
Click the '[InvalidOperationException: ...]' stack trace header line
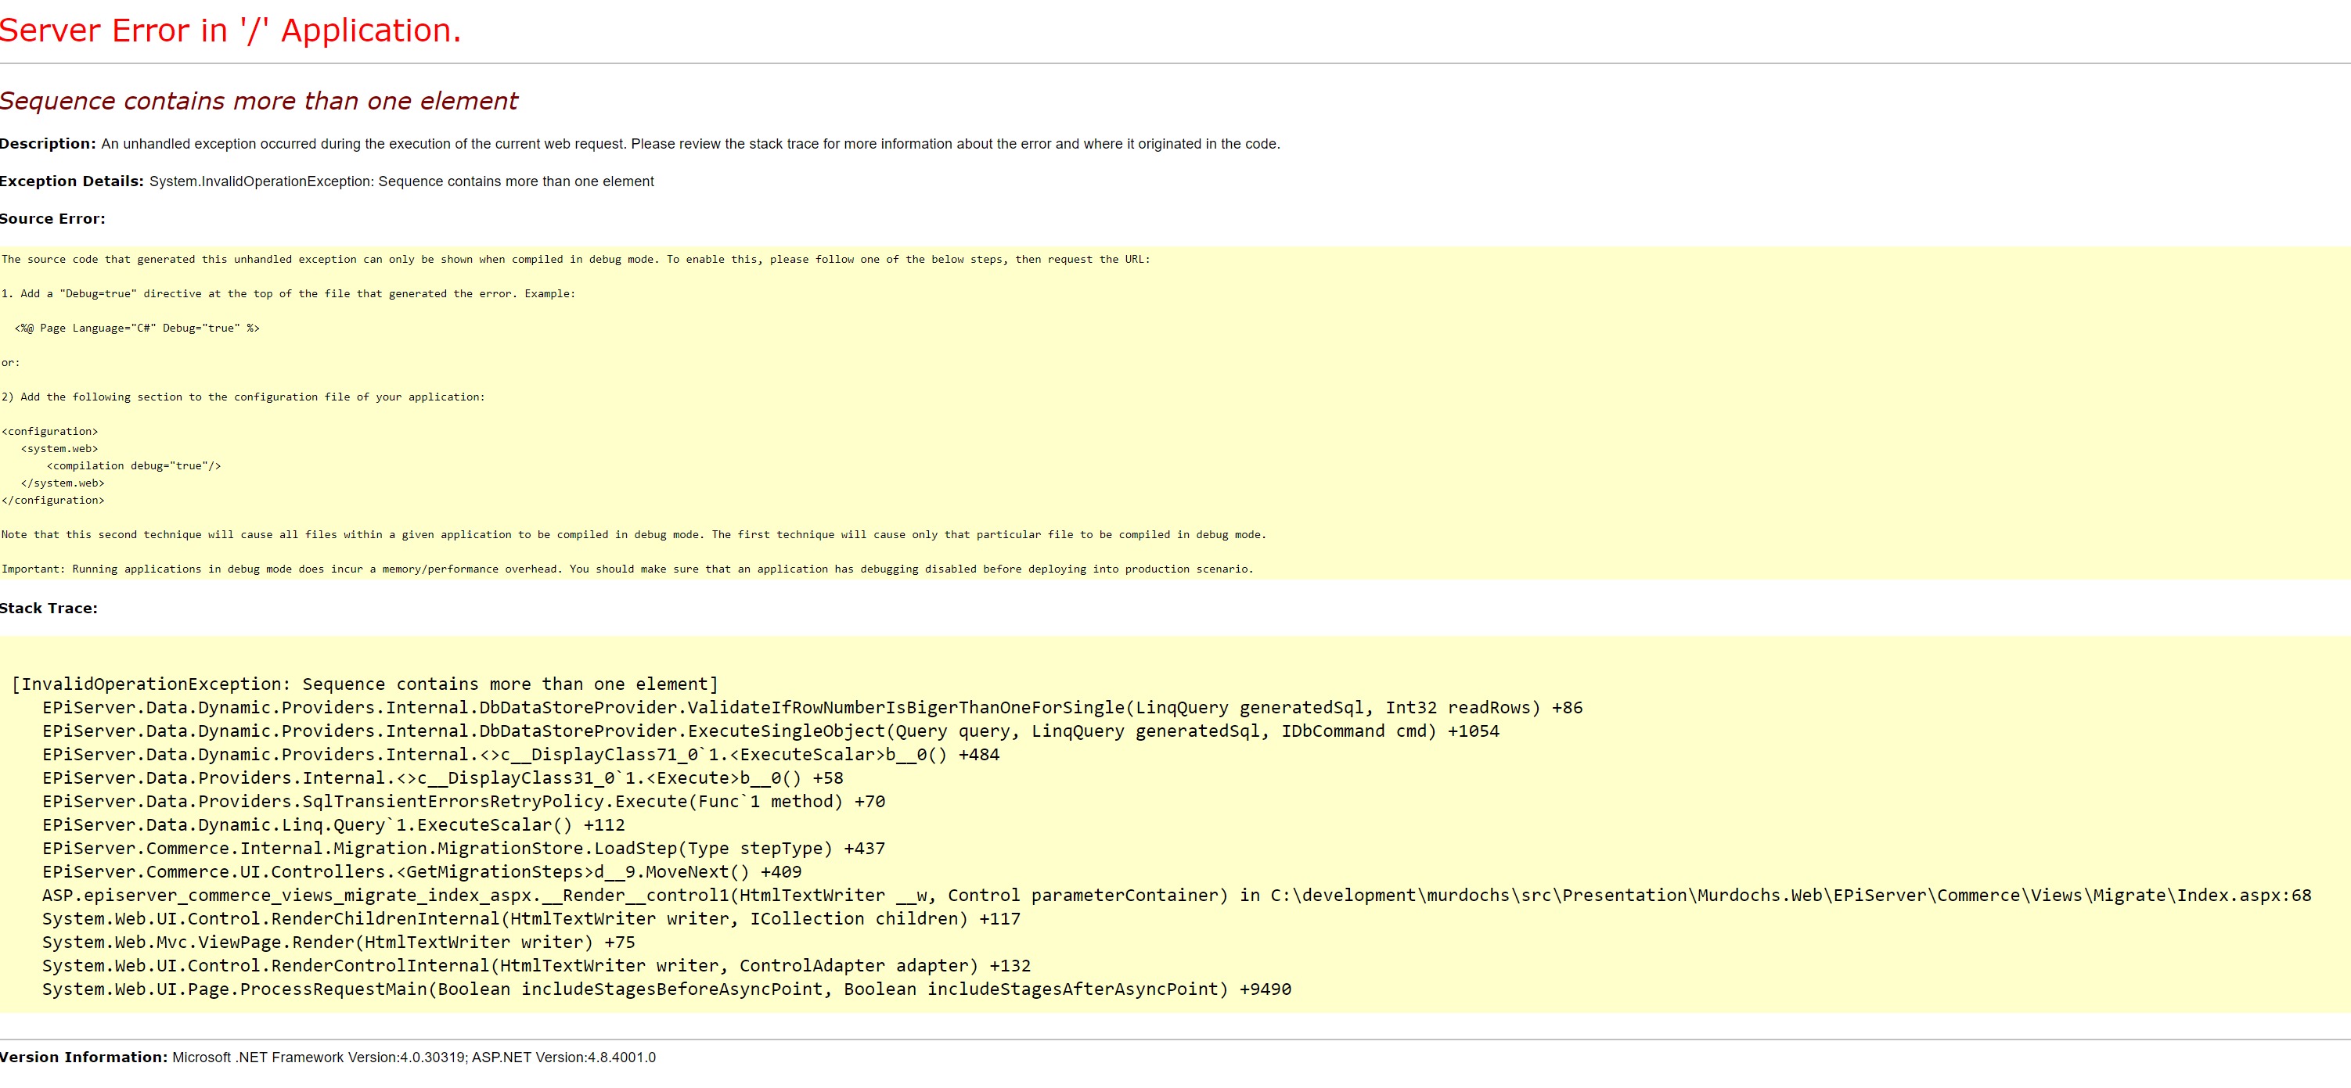365,684
